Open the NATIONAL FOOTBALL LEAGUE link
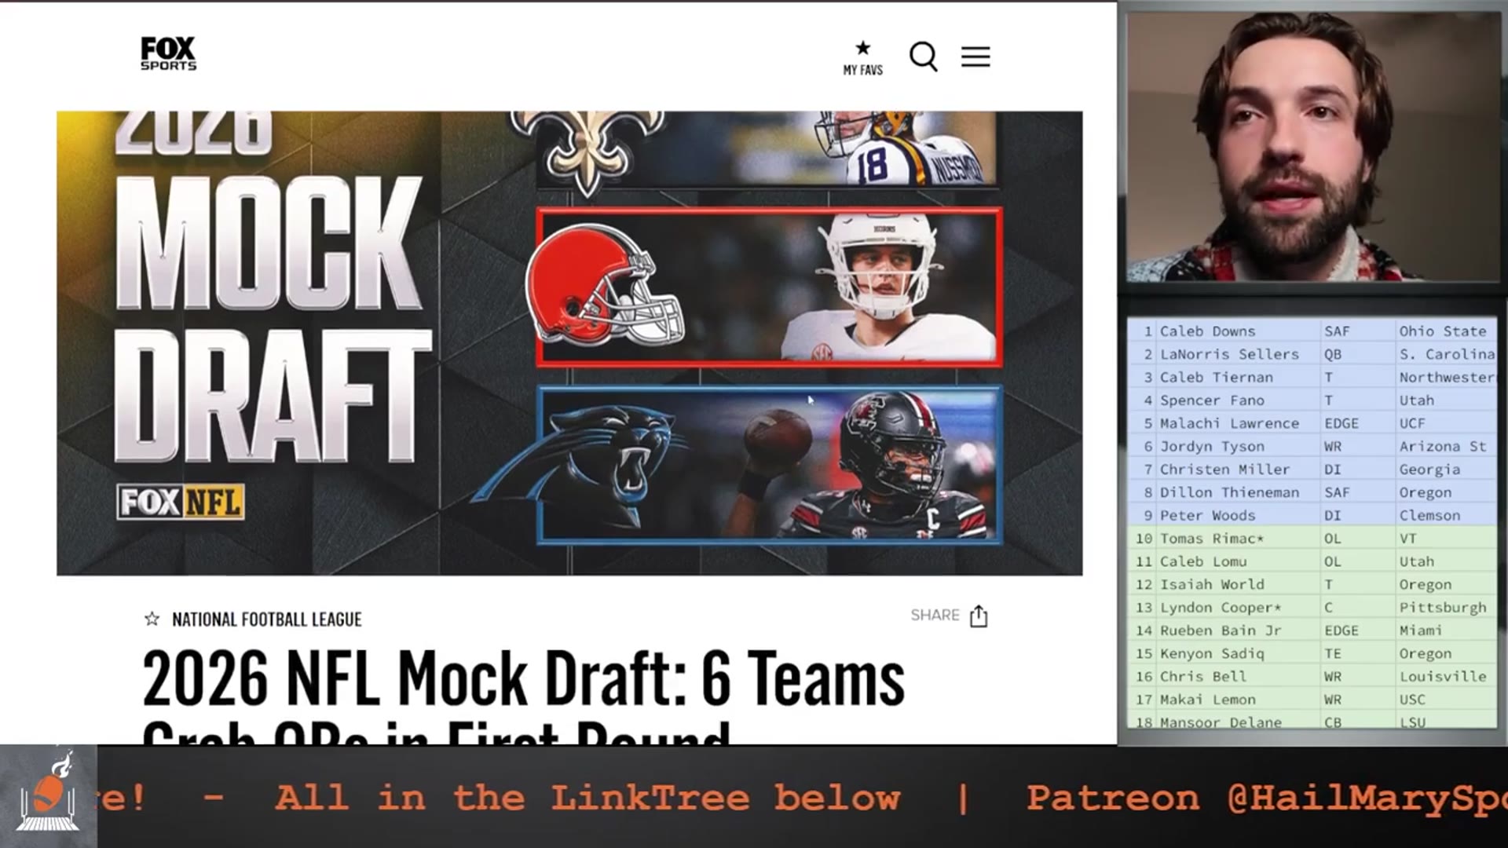1508x848 pixels. point(267,620)
